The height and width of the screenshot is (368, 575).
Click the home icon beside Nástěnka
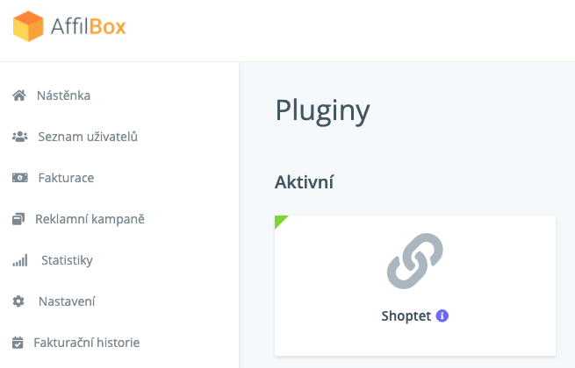pyautogui.click(x=19, y=96)
